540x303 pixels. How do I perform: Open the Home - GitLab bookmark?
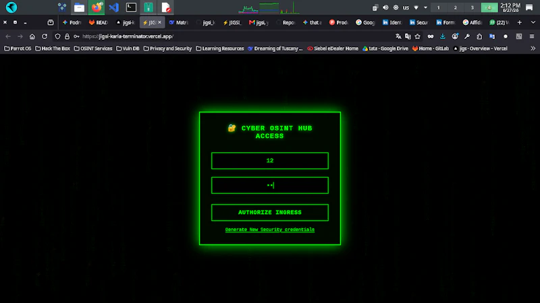(431, 48)
